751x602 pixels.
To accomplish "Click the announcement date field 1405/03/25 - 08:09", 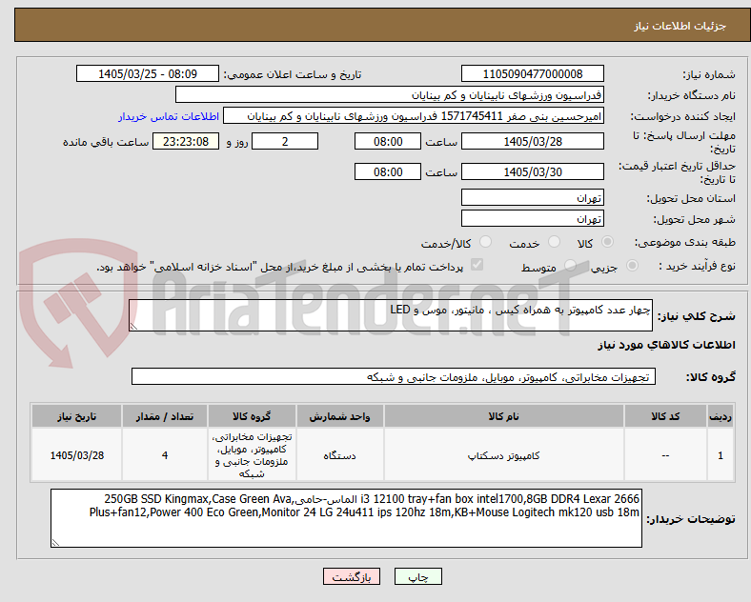I will [x=148, y=73].
